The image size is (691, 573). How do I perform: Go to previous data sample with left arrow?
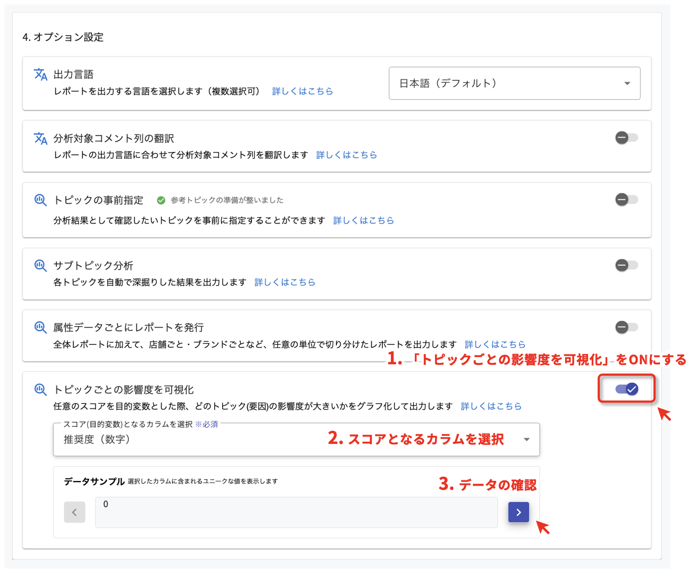[75, 512]
